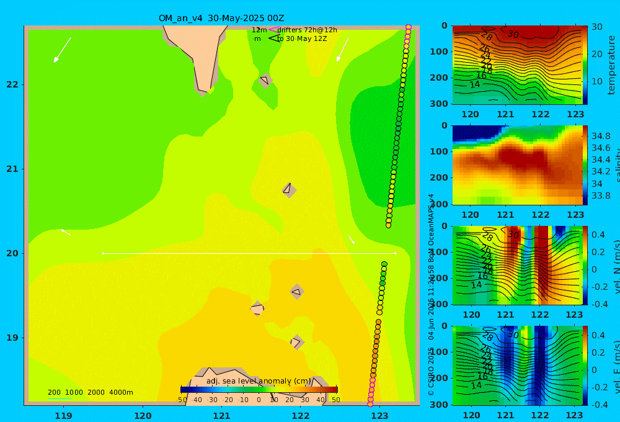This screenshot has width=620, height=422.
Task: Open the northward velocity section plot
Action: [x=518, y=265]
